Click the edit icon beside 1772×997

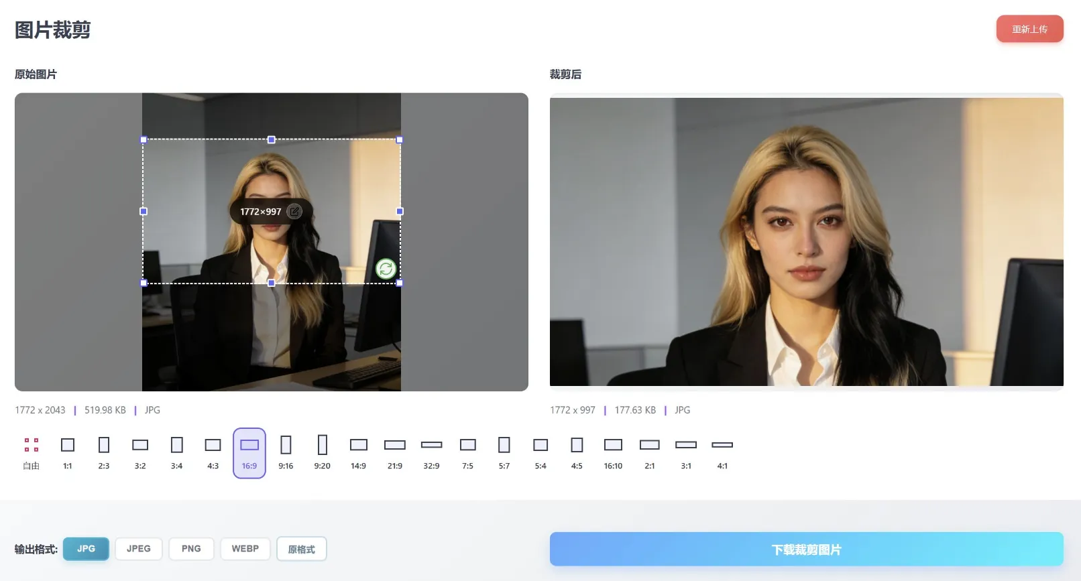[x=294, y=212]
